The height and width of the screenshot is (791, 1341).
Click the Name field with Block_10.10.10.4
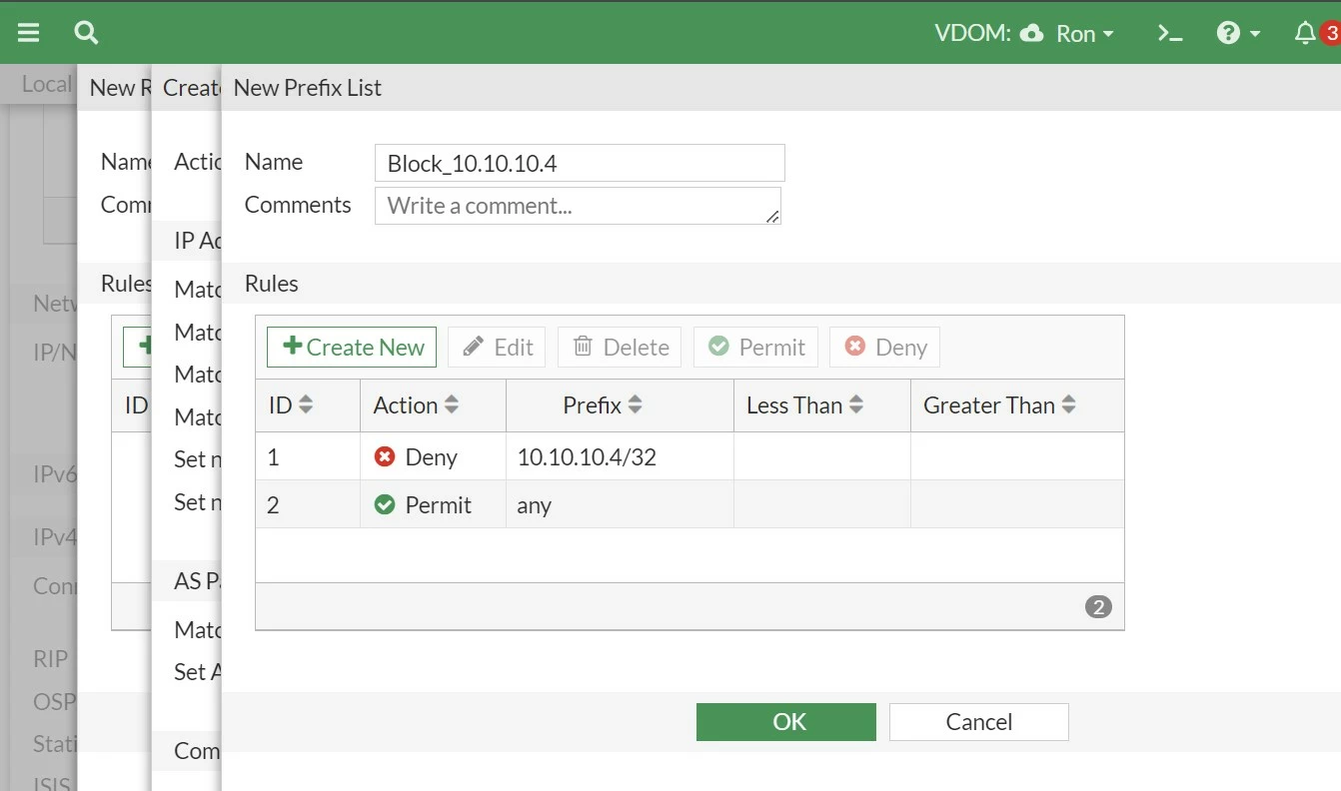pos(580,163)
